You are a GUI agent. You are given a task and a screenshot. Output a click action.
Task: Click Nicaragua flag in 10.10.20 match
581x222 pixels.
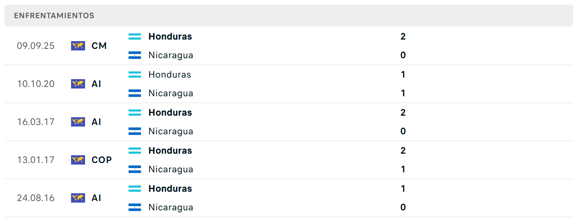pyautogui.click(x=135, y=93)
